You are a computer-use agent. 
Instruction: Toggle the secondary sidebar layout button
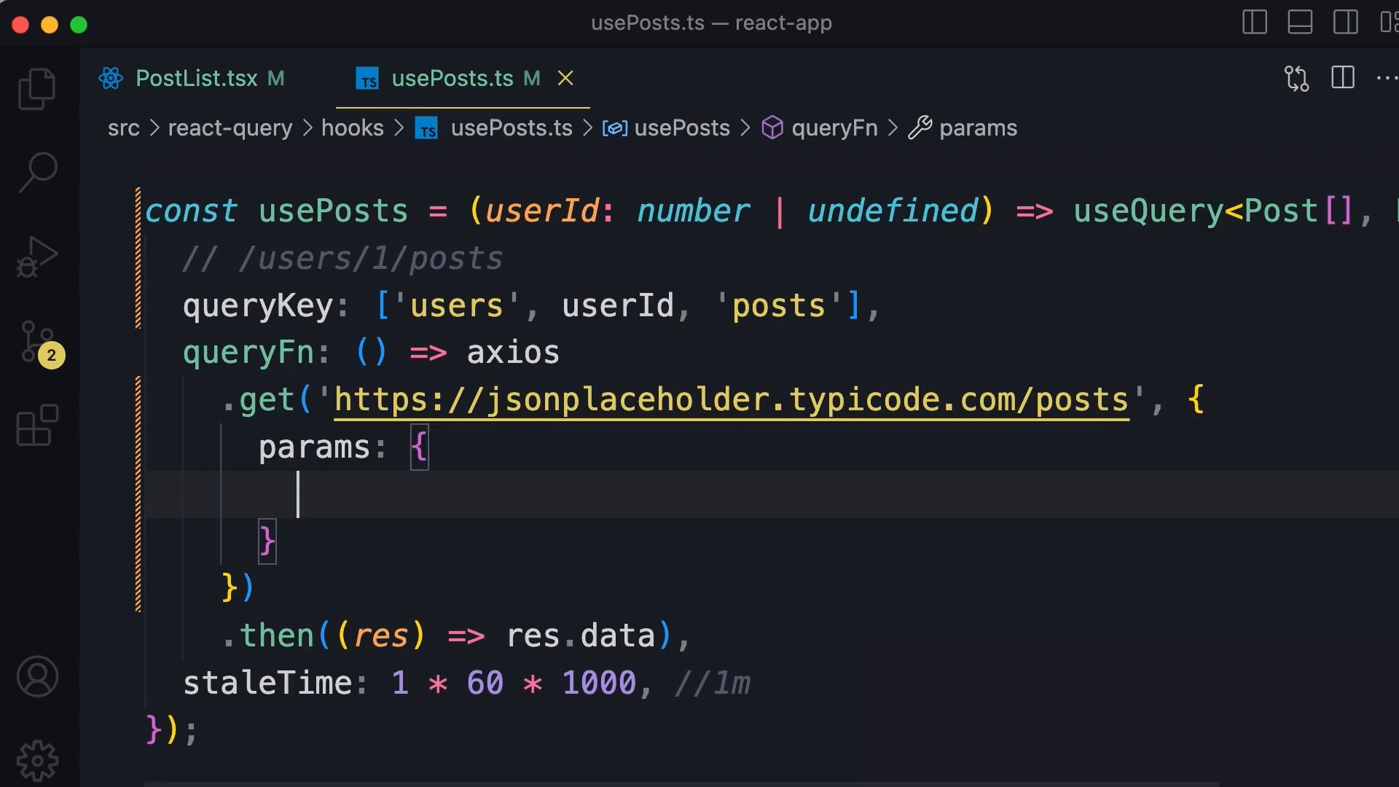pos(1345,23)
